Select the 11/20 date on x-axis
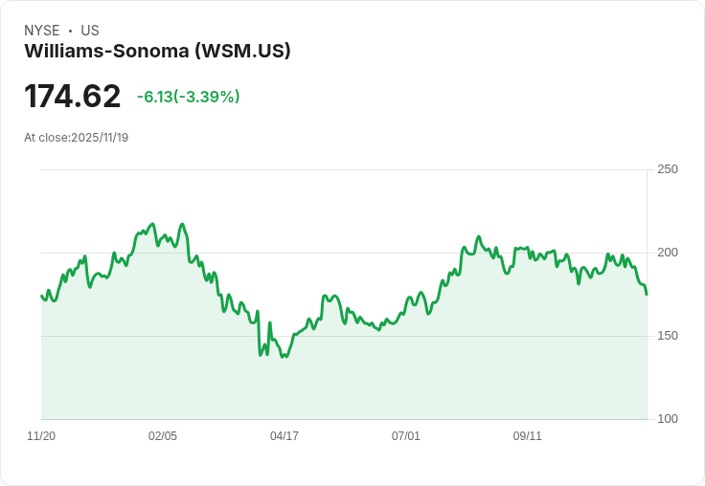 pos(41,436)
